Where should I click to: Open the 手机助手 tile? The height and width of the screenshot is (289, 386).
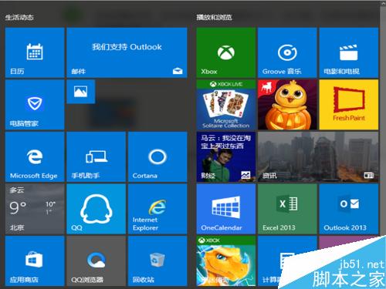[x=96, y=157]
